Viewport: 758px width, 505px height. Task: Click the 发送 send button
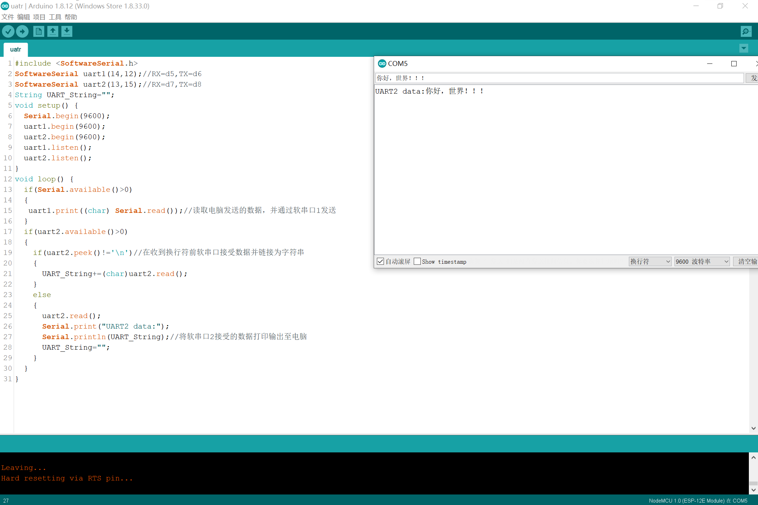tap(752, 78)
